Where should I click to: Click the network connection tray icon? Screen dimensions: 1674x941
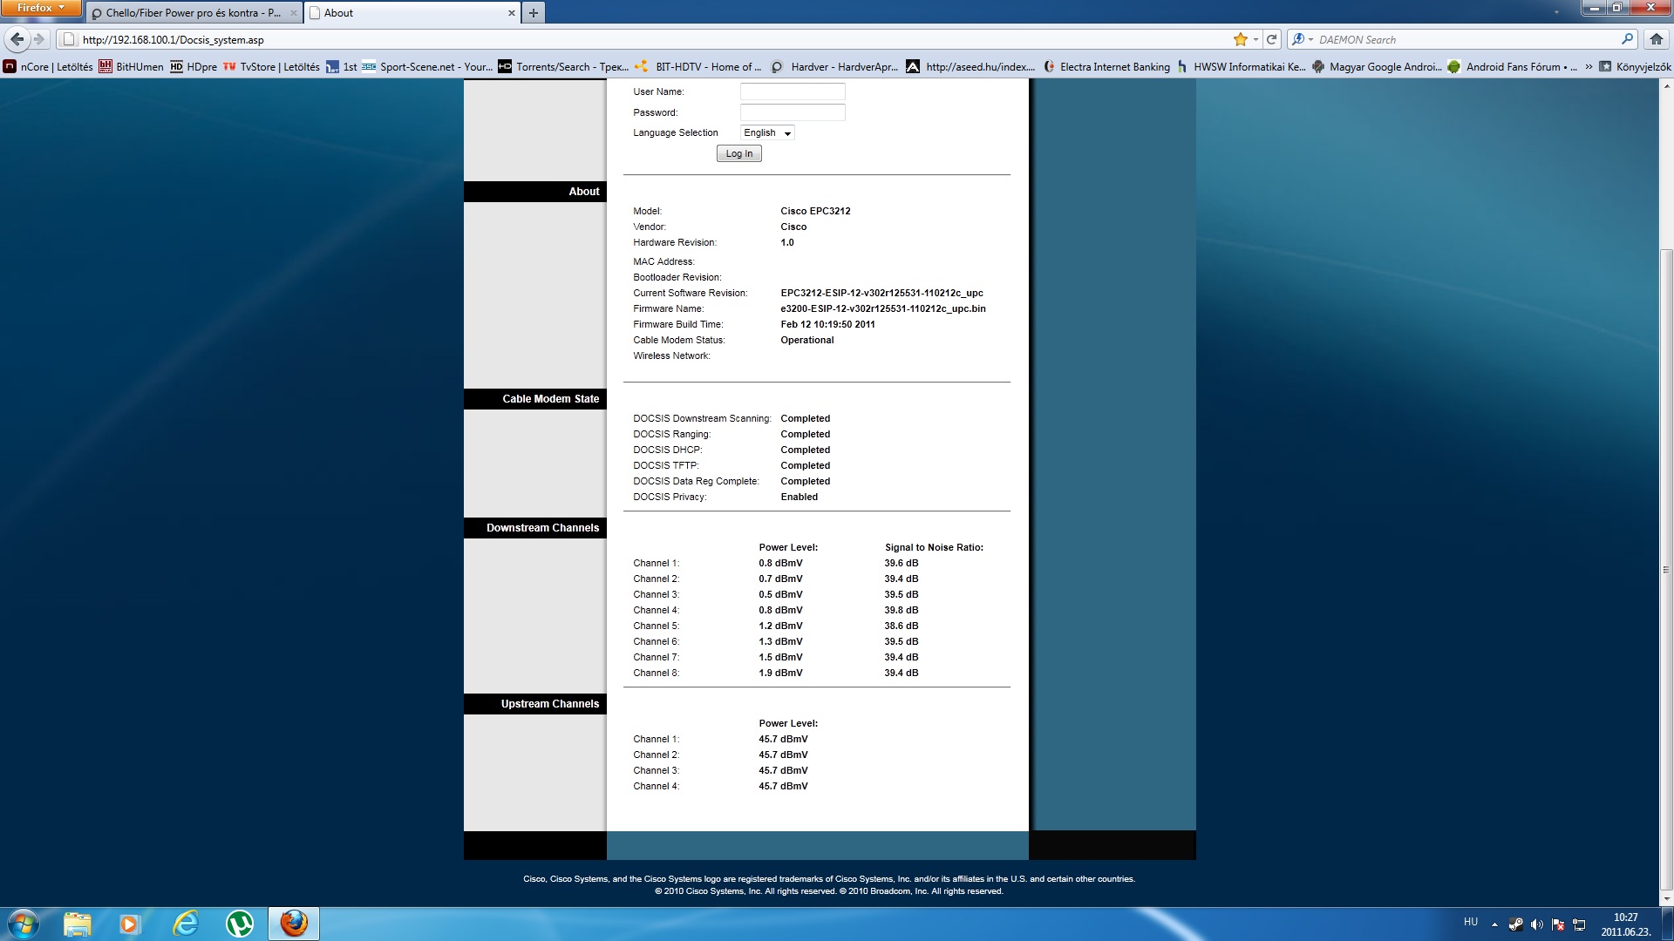tap(1579, 924)
